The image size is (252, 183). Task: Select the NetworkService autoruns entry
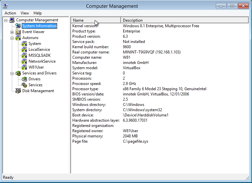point(42,61)
